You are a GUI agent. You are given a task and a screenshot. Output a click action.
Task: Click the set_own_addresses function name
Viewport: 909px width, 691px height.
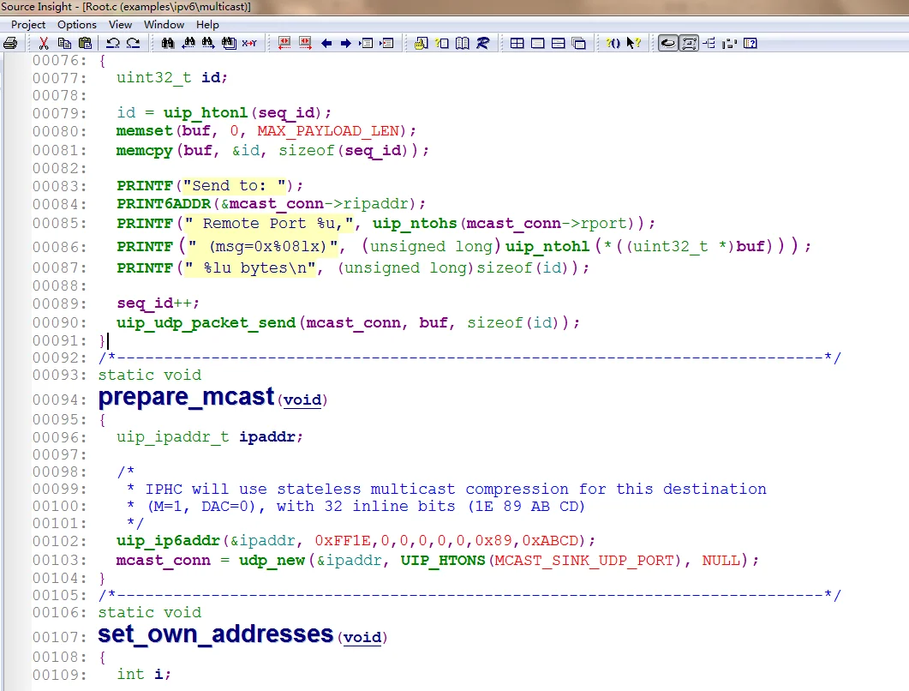[x=216, y=634]
